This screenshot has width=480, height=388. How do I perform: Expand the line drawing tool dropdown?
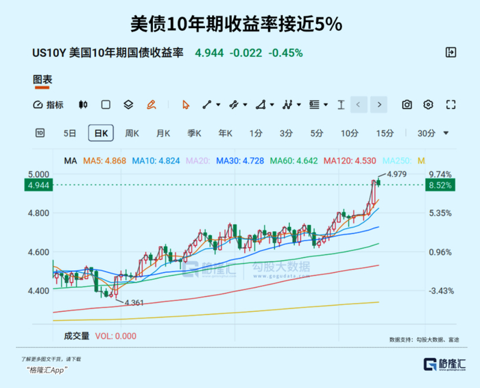point(218,105)
